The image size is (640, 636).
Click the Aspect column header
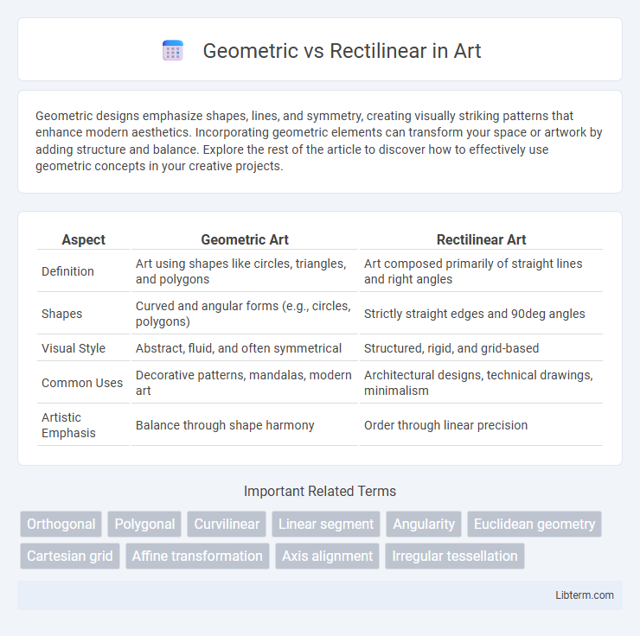(x=83, y=239)
